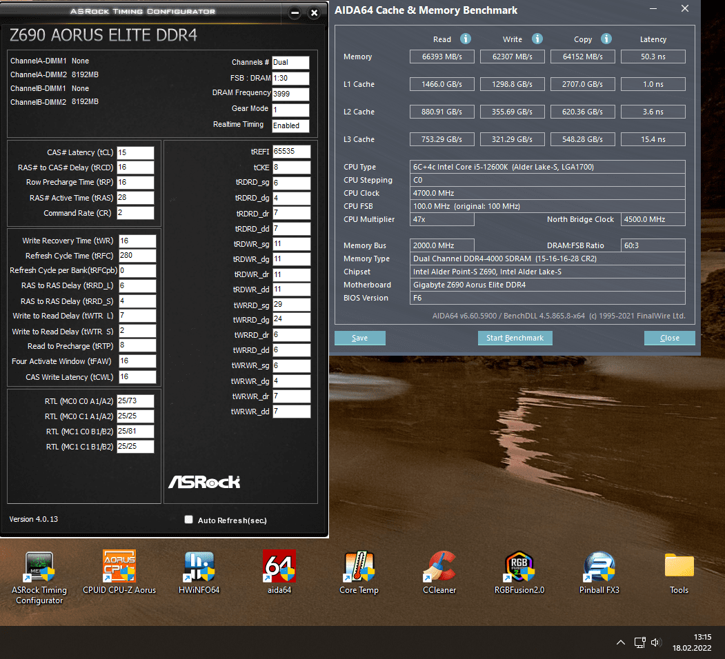Select the Refresh Cycle Time (tRFC) field
The height and width of the screenshot is (659, 725).
point(137,256)
